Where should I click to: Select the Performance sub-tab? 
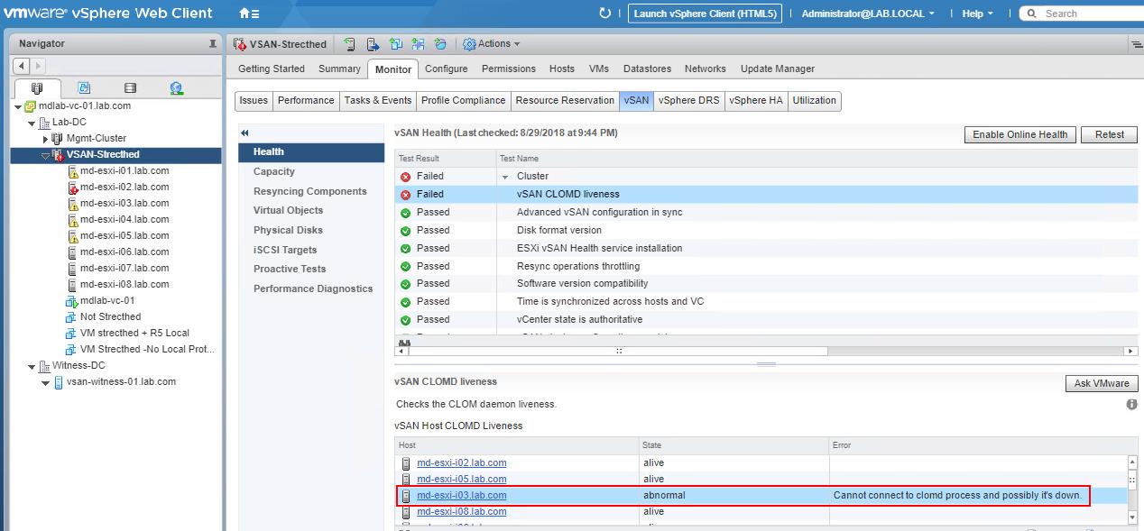[306, 101]
